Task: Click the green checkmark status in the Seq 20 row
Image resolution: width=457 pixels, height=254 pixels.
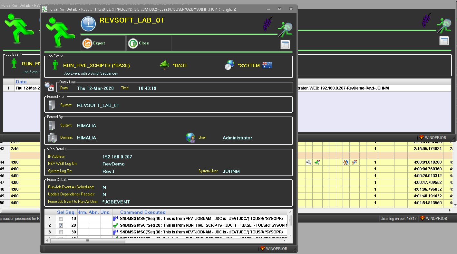Action: coord(116,225)
